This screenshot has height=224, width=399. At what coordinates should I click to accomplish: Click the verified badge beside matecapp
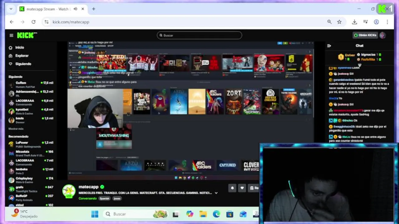[102, 187]
